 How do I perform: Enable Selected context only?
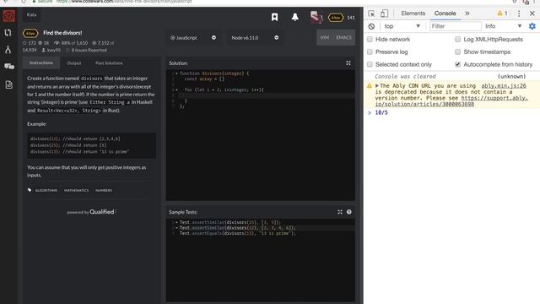(x=370, y=64)
